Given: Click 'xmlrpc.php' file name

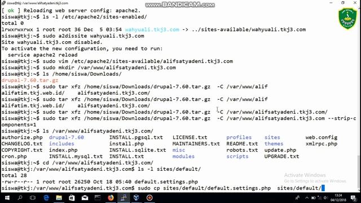Looking at the screenshot, I should 322,144.
